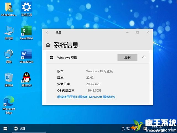Click the Windows 规格 heading text

(67, 58)
